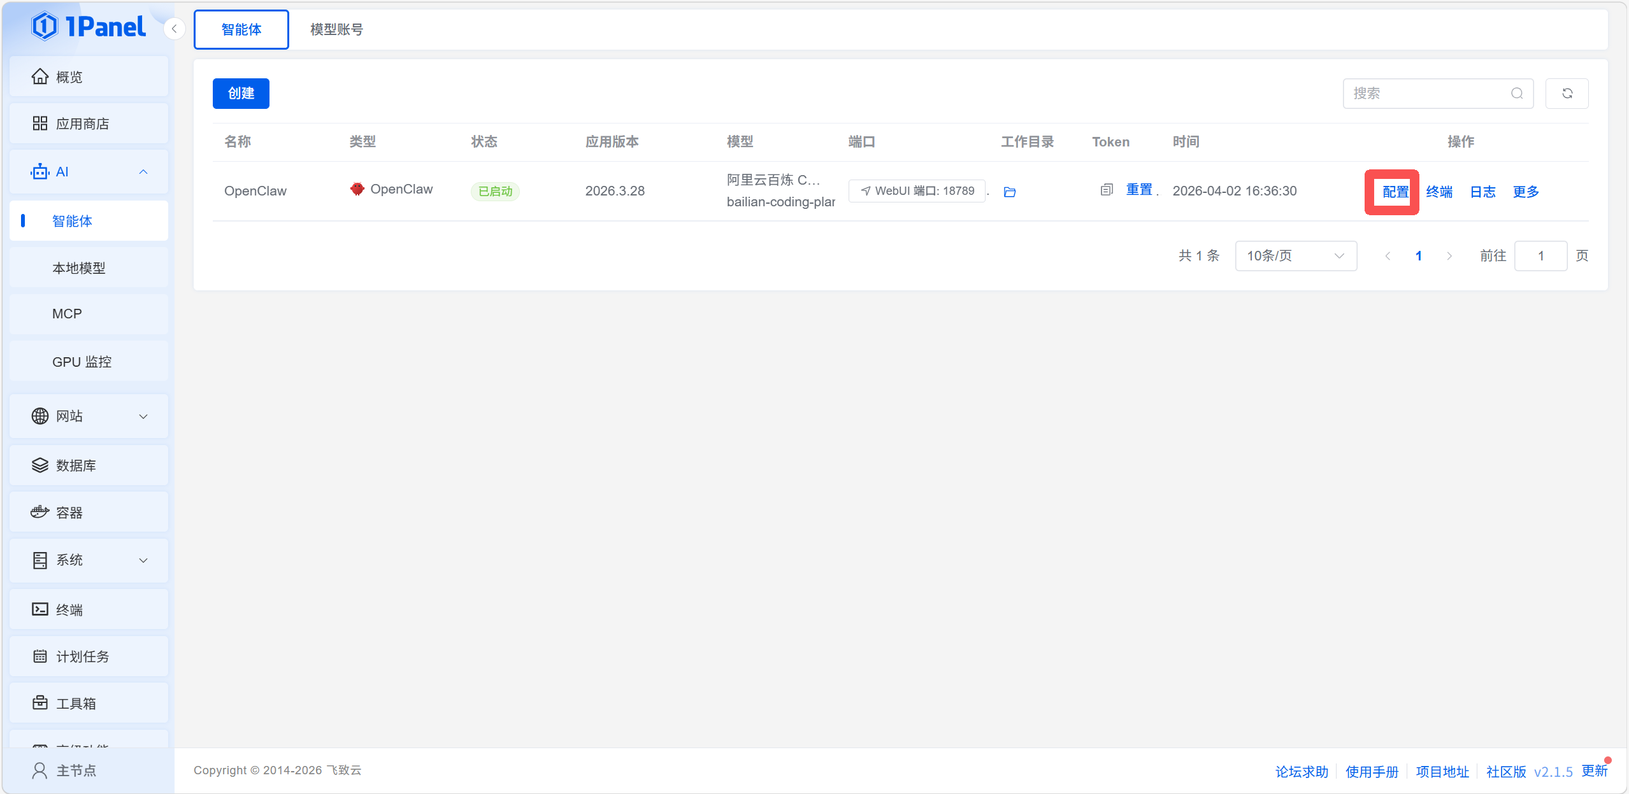Click the 搜索 search input field

1427,94
